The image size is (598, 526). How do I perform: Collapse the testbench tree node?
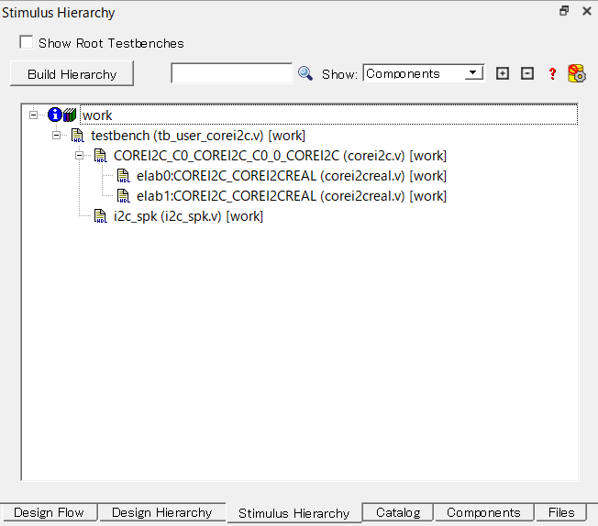[57, 136]
